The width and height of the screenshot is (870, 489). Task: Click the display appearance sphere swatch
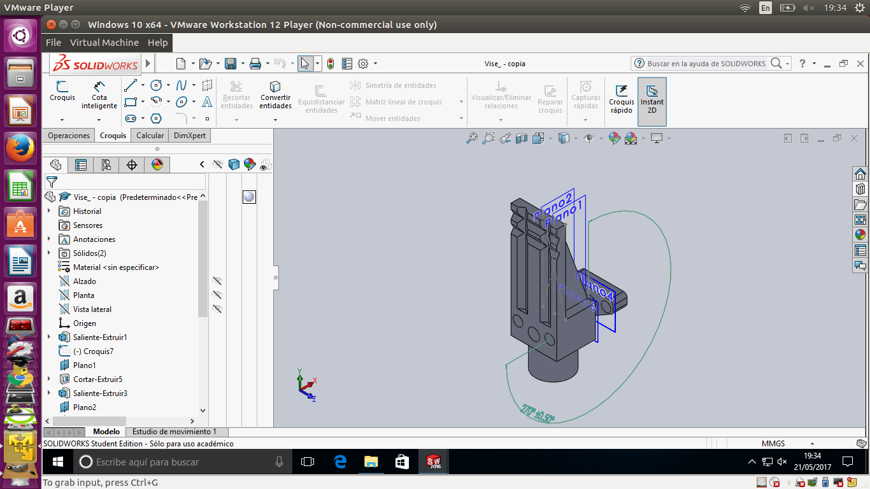249,197
